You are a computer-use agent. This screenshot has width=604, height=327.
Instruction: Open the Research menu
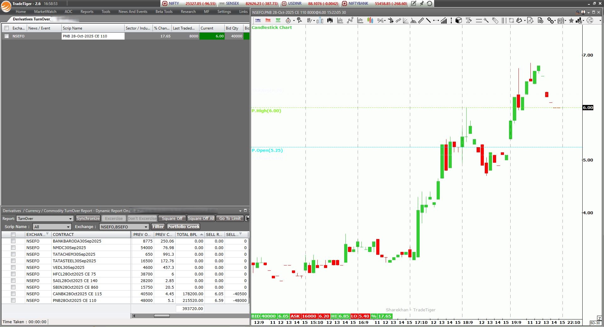pos(188,12)
